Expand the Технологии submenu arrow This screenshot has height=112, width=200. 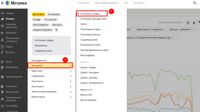(71, 81)
